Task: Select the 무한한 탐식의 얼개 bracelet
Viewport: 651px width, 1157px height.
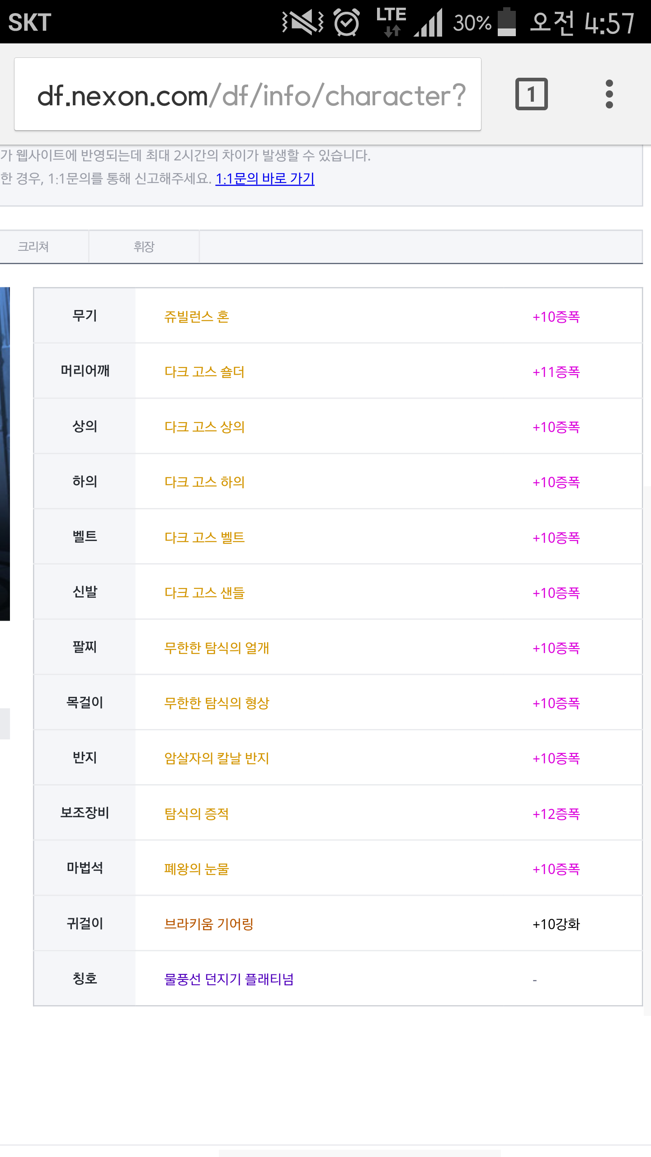Action: point(217,648)
